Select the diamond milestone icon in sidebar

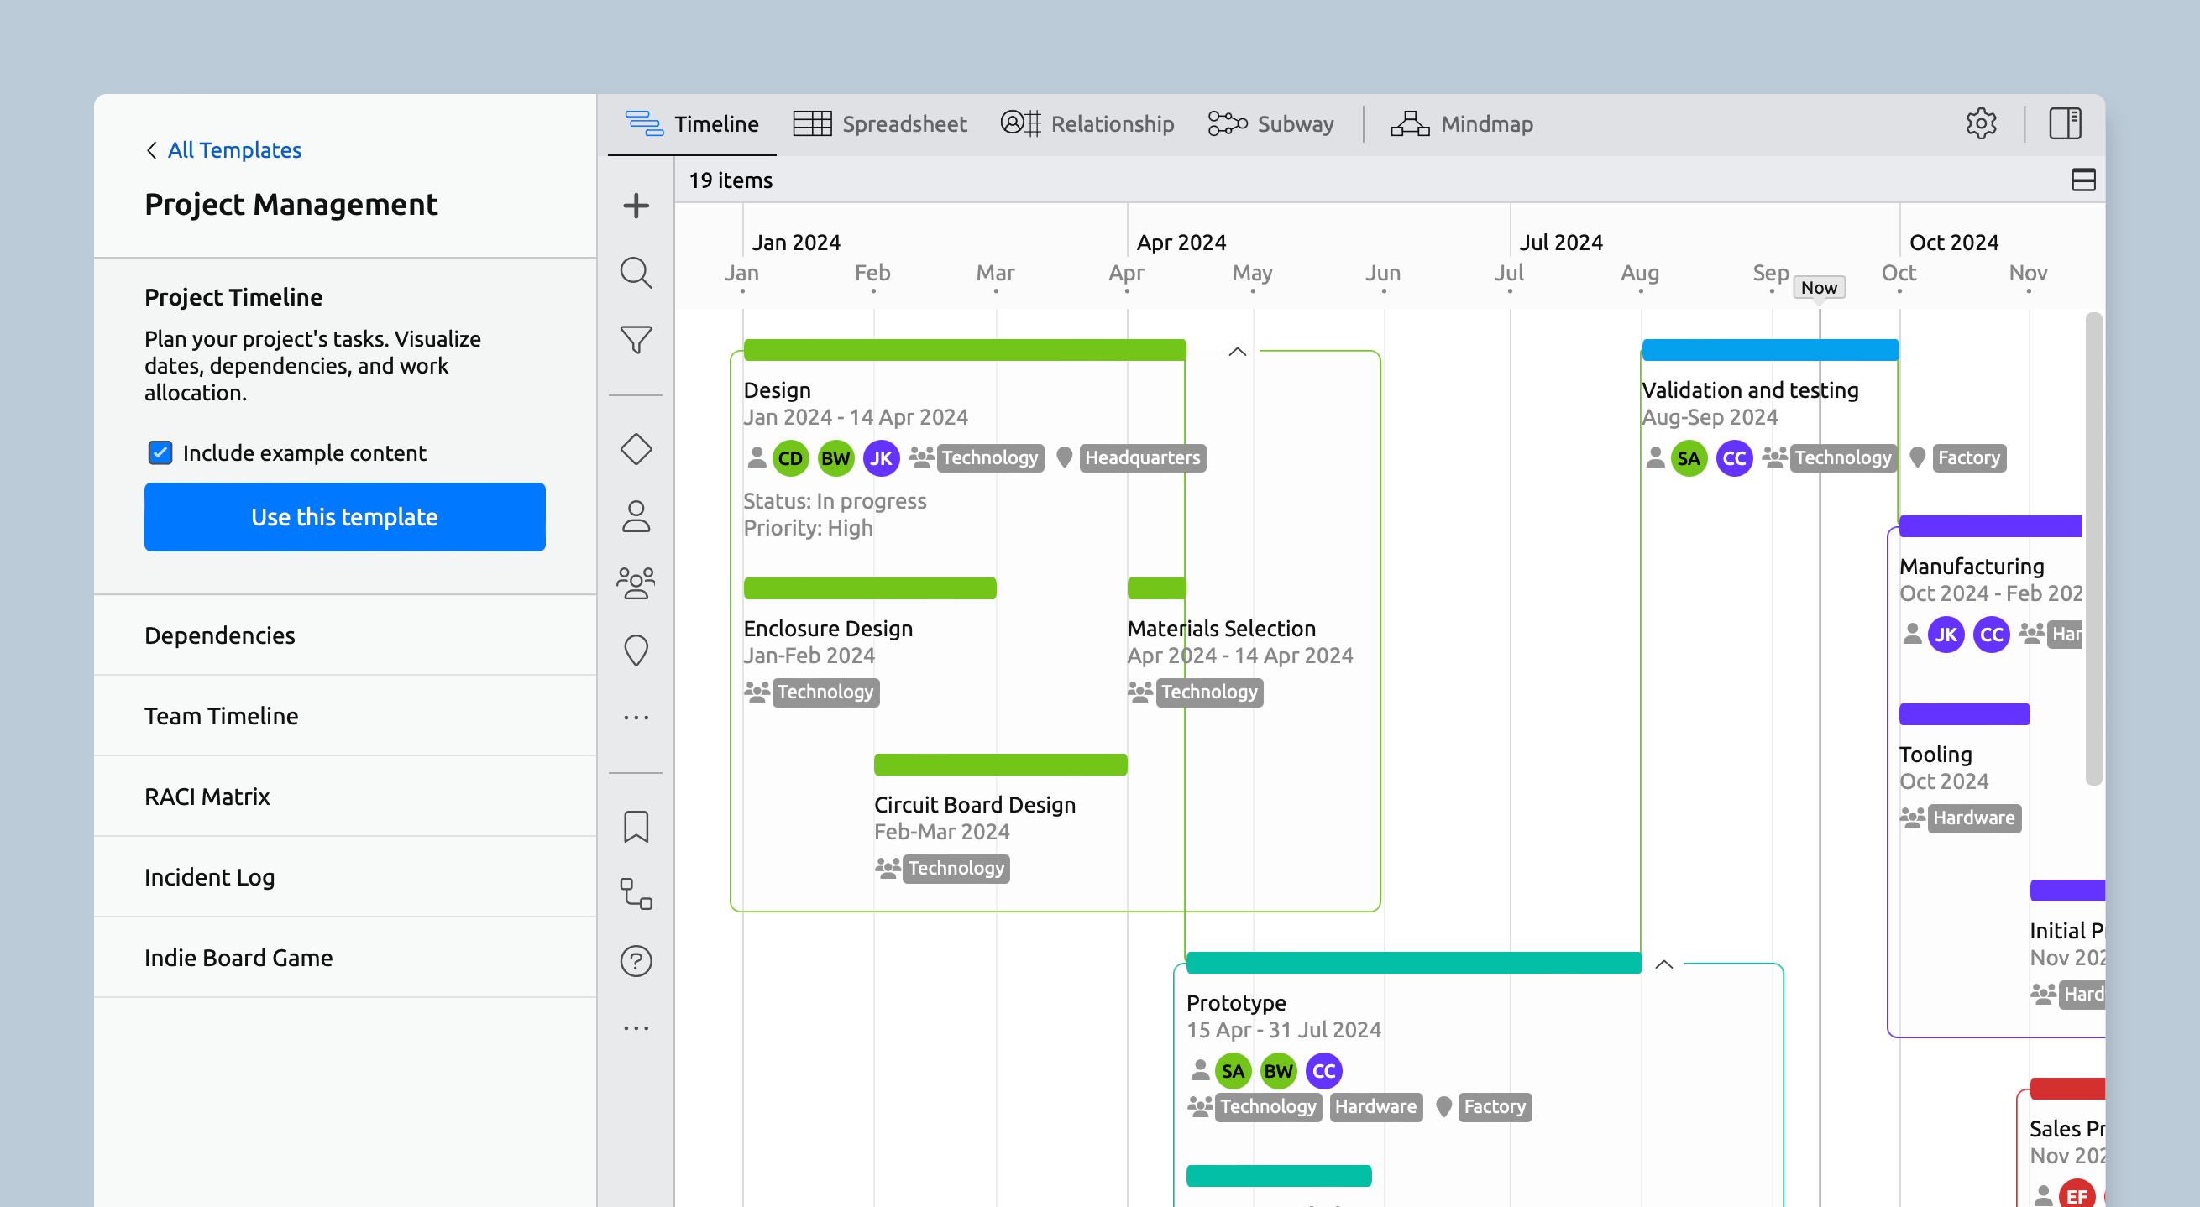[636, 449]
